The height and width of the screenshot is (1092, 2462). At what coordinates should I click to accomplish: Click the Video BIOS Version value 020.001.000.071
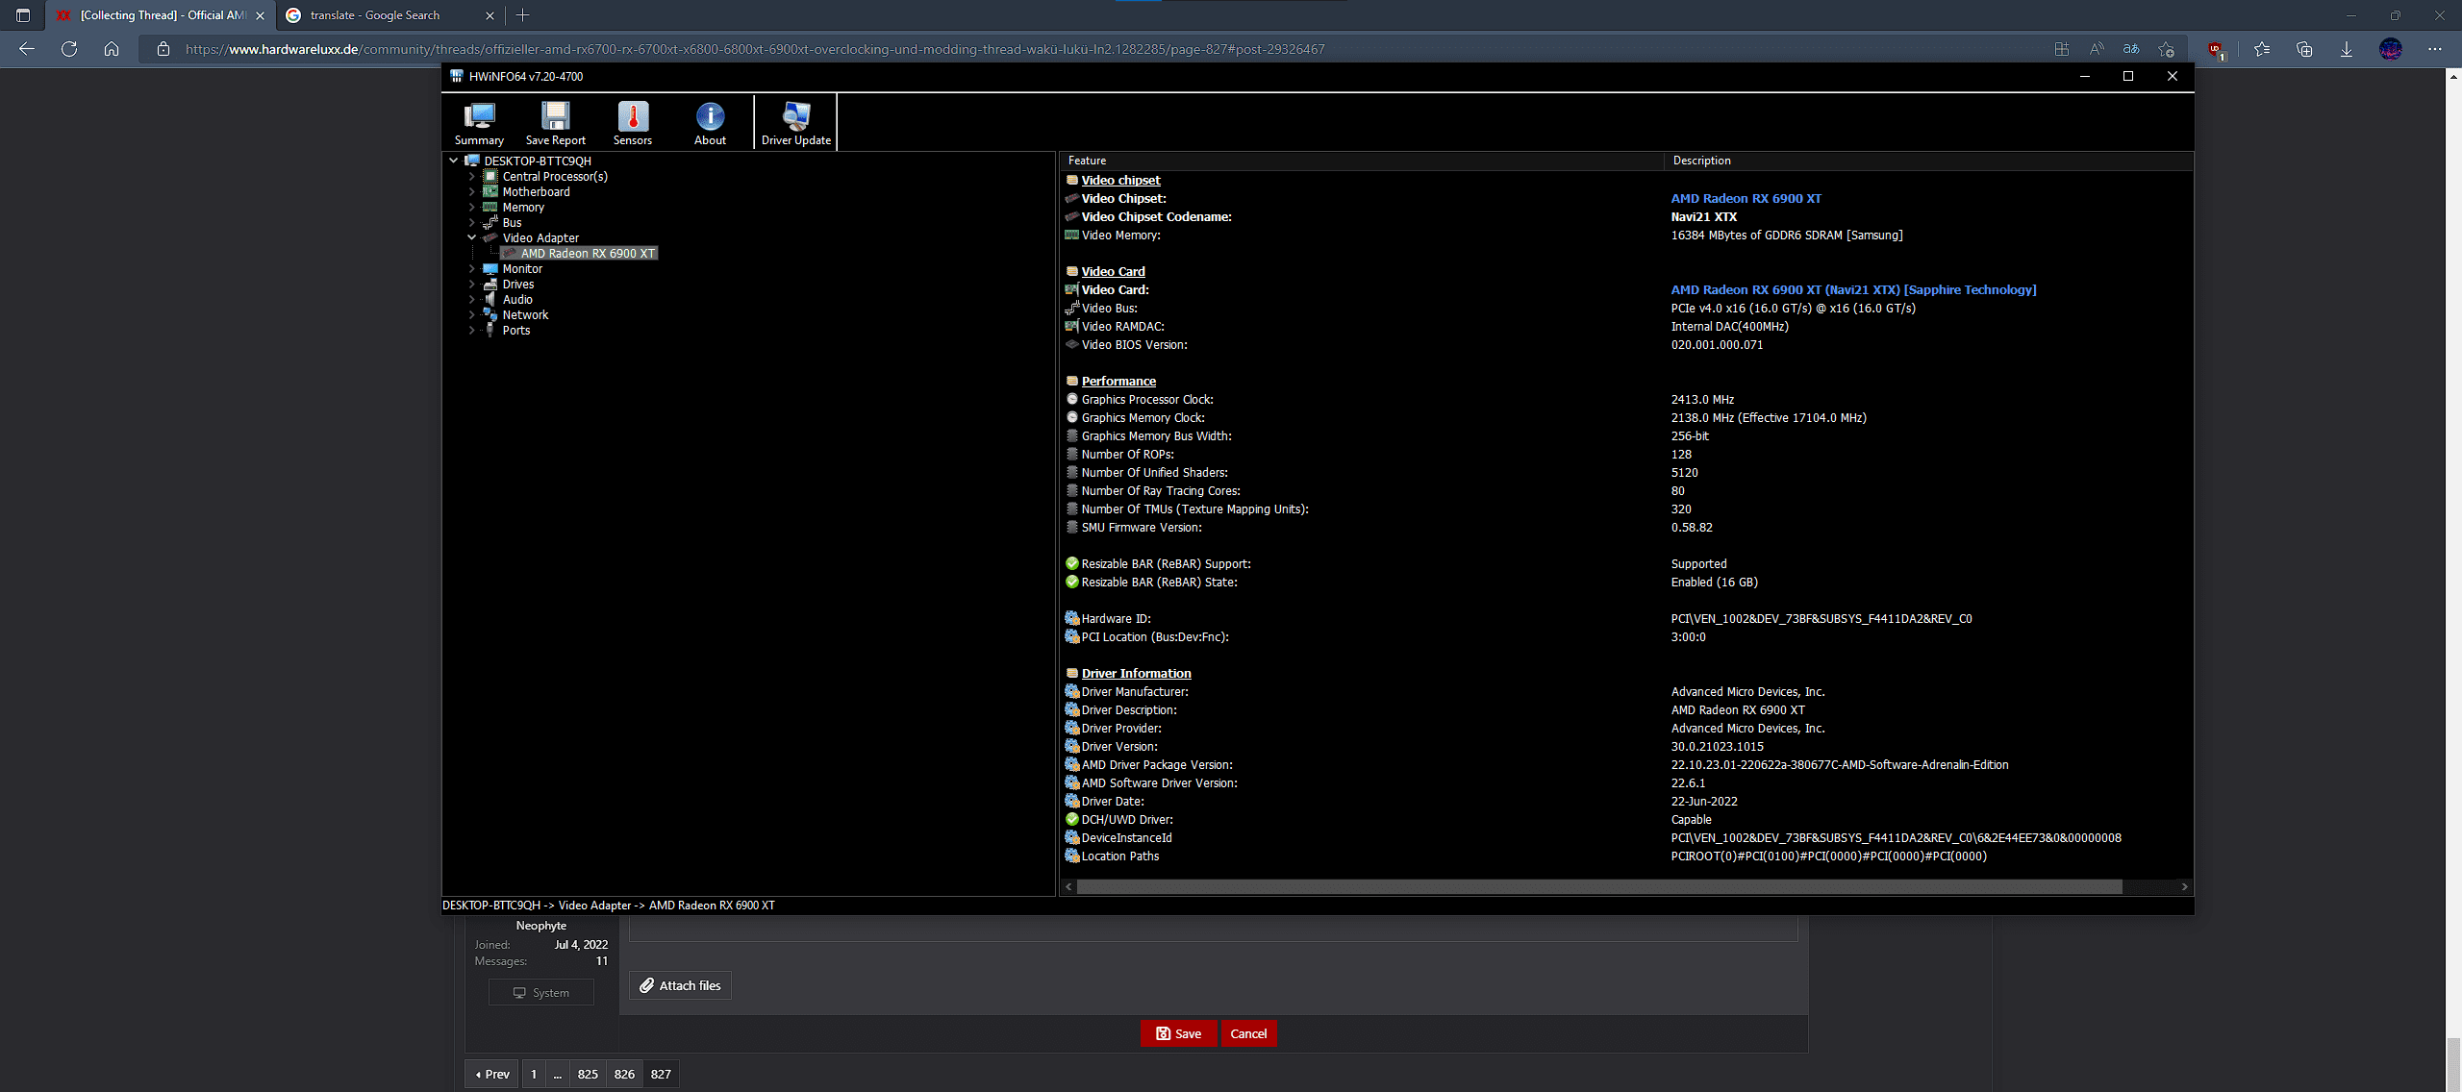1717,344
